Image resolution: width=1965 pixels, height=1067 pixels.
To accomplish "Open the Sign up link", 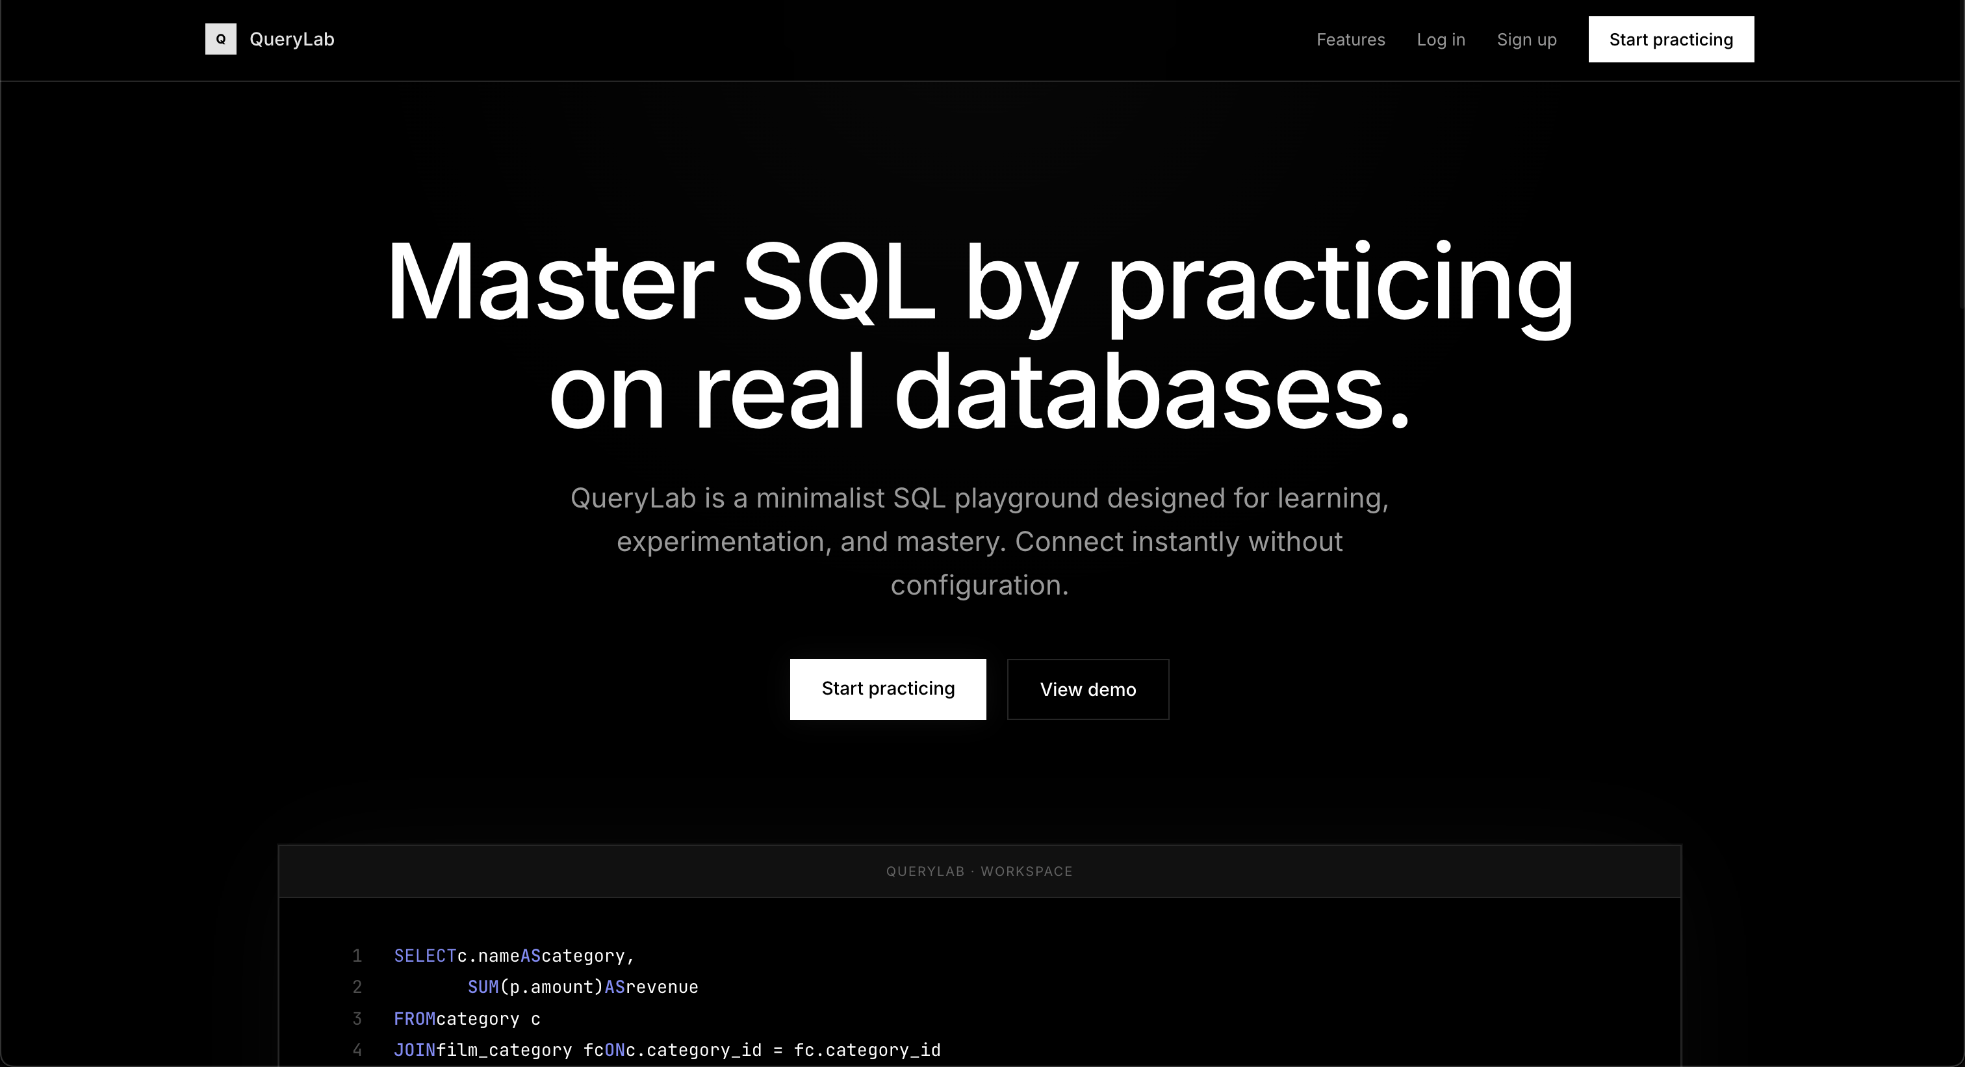I will click(1526, 40).
